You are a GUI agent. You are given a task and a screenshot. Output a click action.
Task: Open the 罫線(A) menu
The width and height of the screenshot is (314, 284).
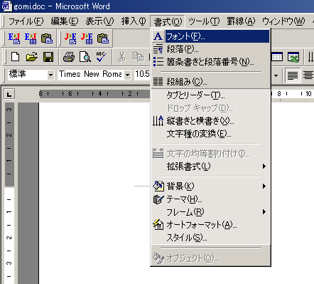pyautogui.click(x=241, y=21)
